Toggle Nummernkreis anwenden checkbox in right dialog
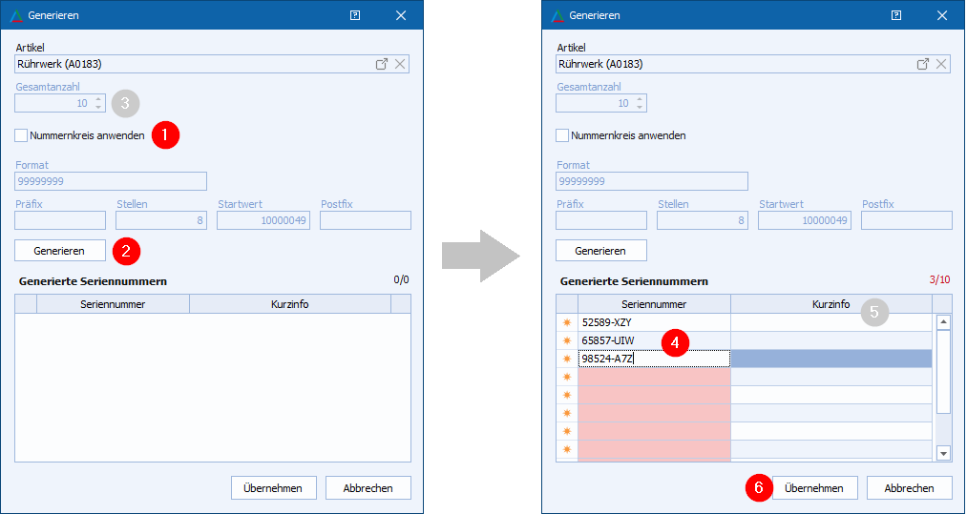This screenshot has height=514, width=967. click(x=563, y=135)
